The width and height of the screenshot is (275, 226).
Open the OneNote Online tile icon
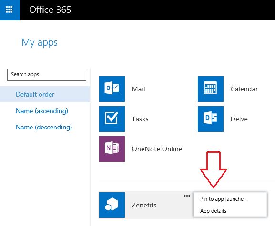(112, 149)
